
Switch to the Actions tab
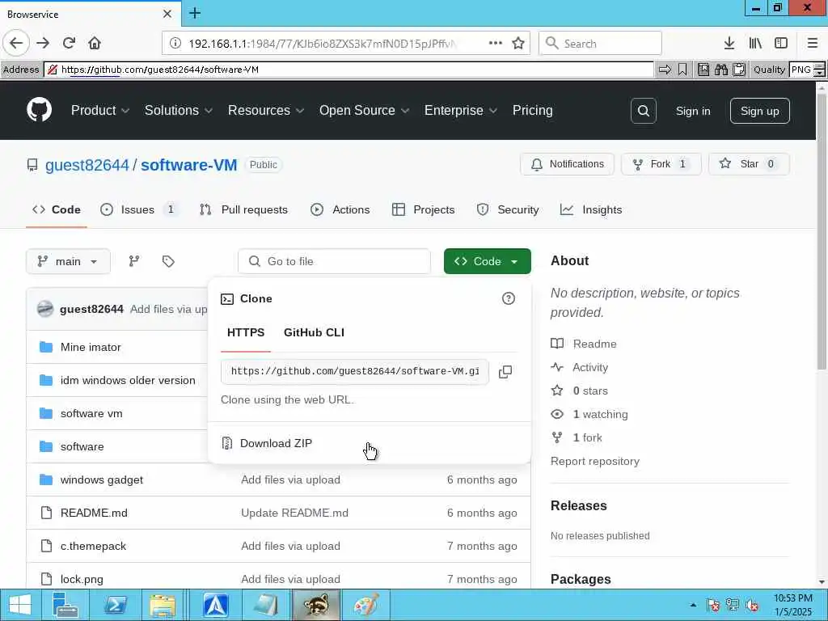coord(340,209)
